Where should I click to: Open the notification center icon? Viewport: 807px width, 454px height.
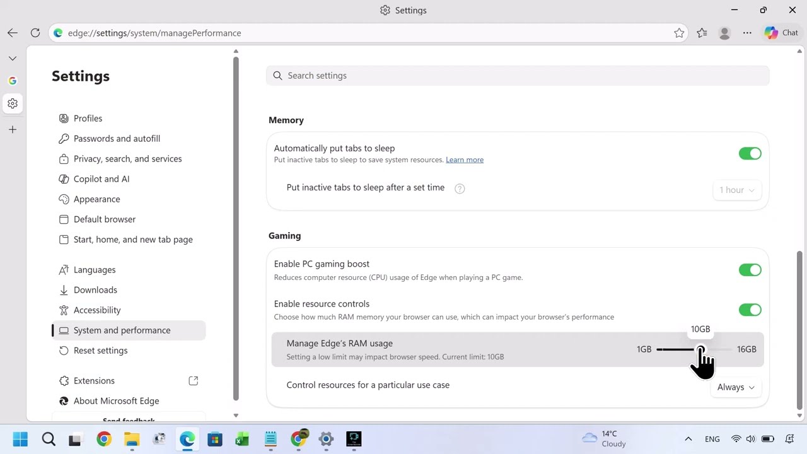point(789,439)
